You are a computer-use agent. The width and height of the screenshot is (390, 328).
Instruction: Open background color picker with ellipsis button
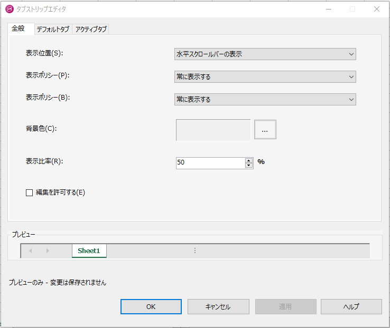(265, 130)
